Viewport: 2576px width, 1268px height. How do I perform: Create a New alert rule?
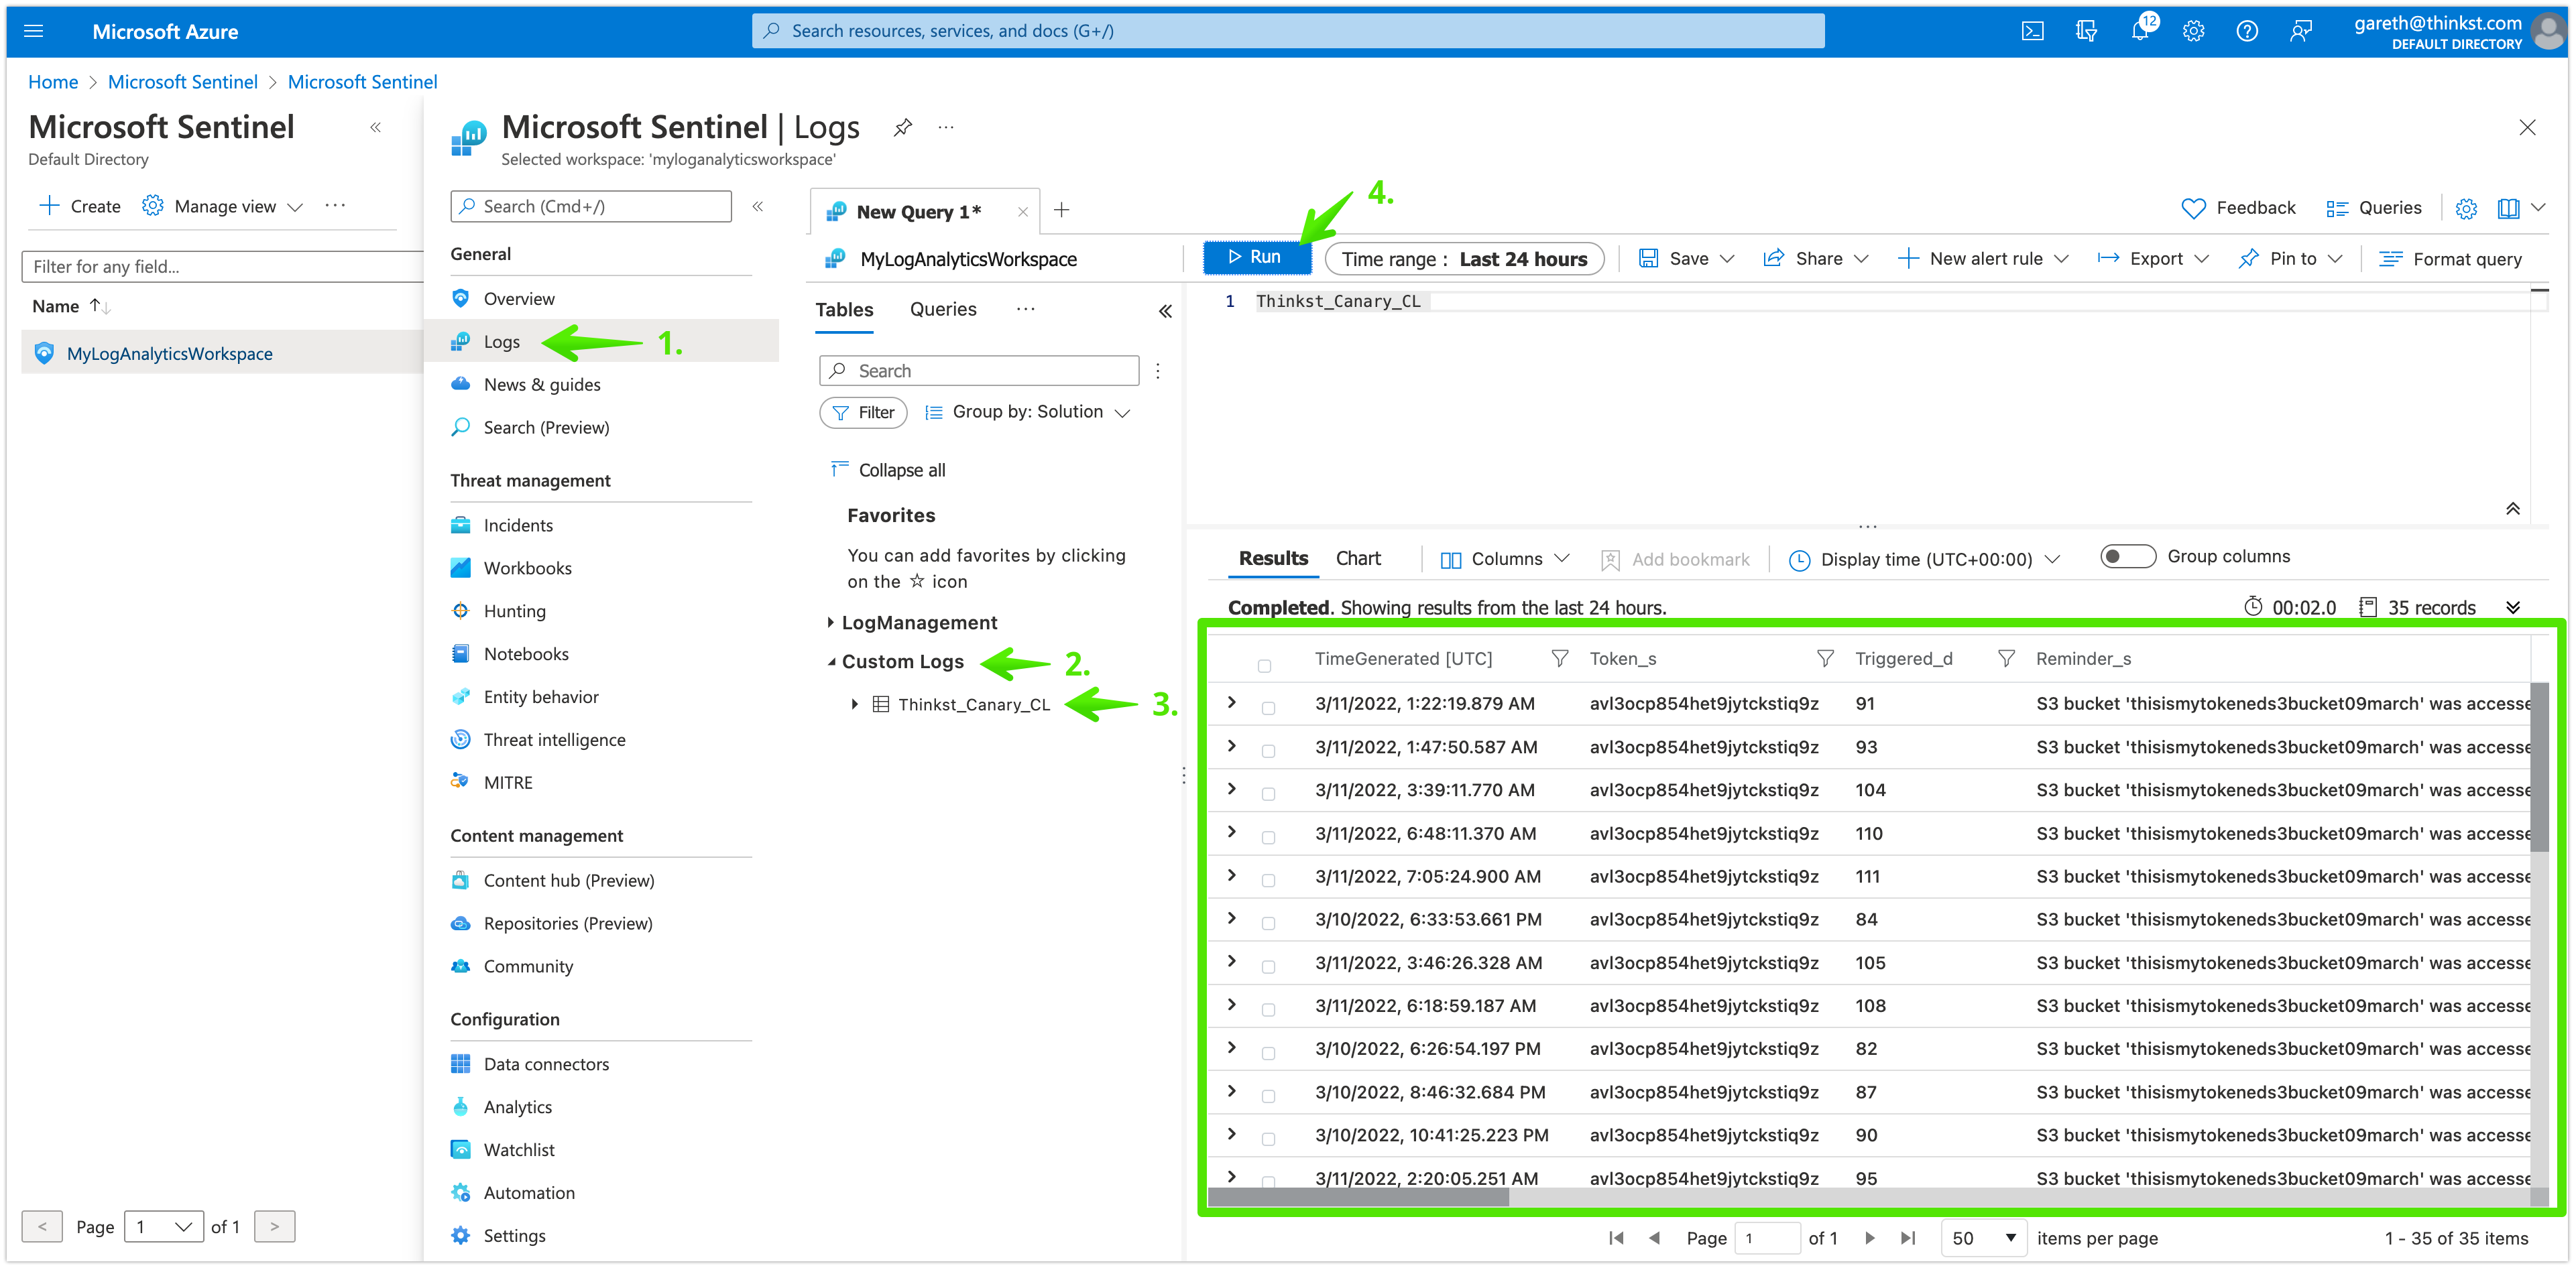[1983, 259]
